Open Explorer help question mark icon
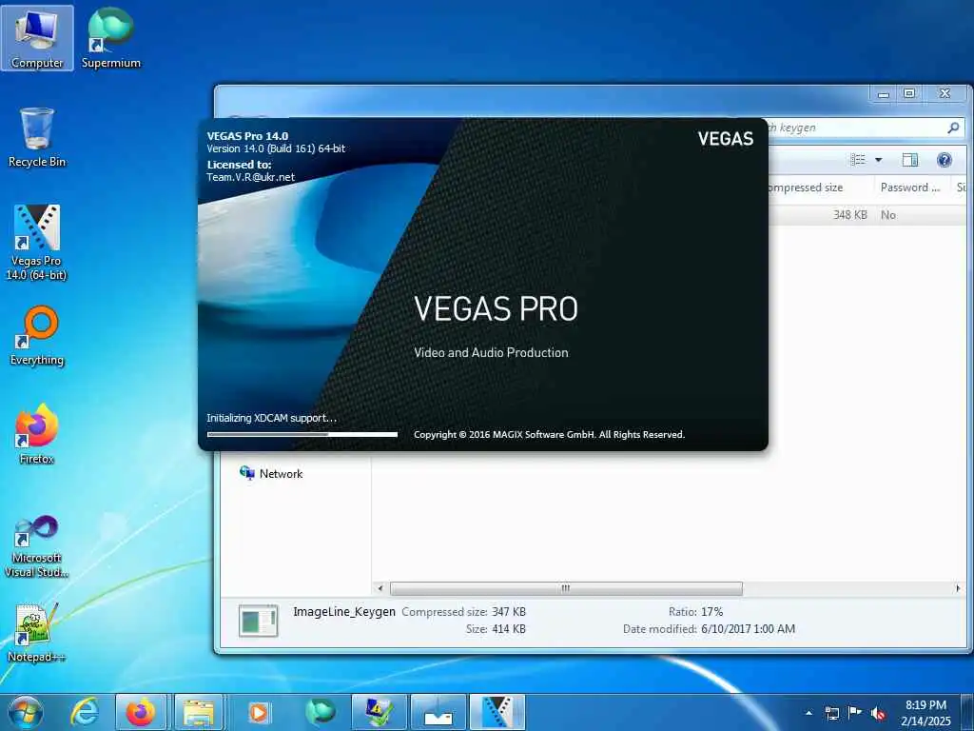Screen dimensions: 974x731 tap(945, 160)
